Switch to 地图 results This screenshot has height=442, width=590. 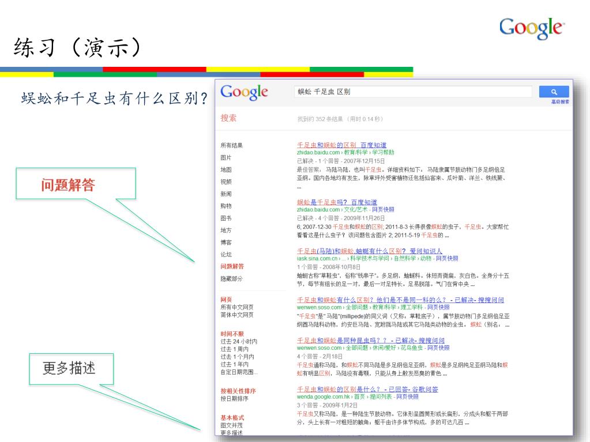click(x=226, y=170)
